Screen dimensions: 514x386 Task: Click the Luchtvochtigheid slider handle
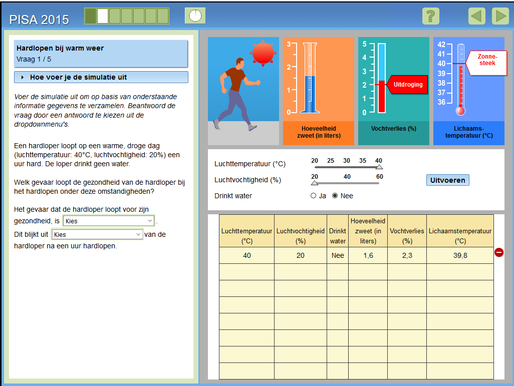click(x=315, y=183)
